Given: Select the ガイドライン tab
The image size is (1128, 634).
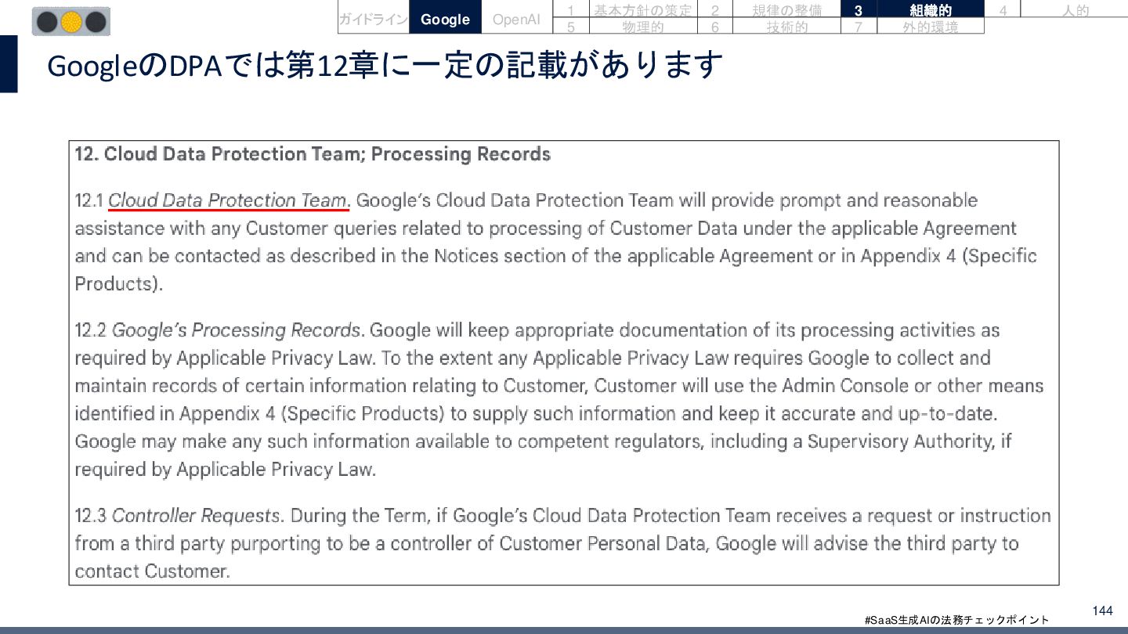Looking at the screenshot, I should pos(373,20).
